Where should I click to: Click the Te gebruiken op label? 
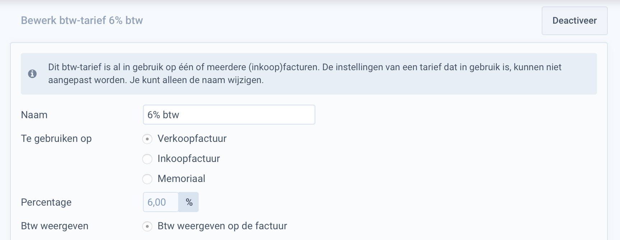57,139
